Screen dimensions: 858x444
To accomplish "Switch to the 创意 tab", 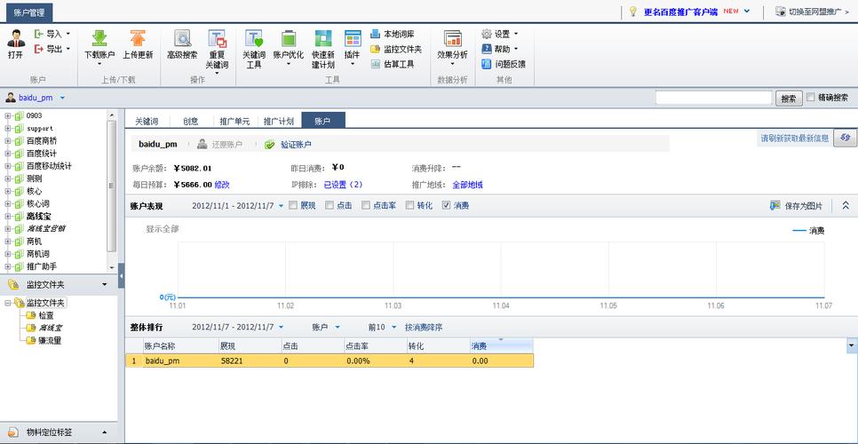I will [x=190, y=121].
